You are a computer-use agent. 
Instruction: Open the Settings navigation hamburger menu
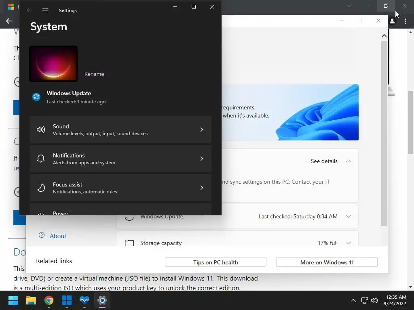[45, 10]
